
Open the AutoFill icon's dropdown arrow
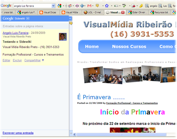point(120,6)
